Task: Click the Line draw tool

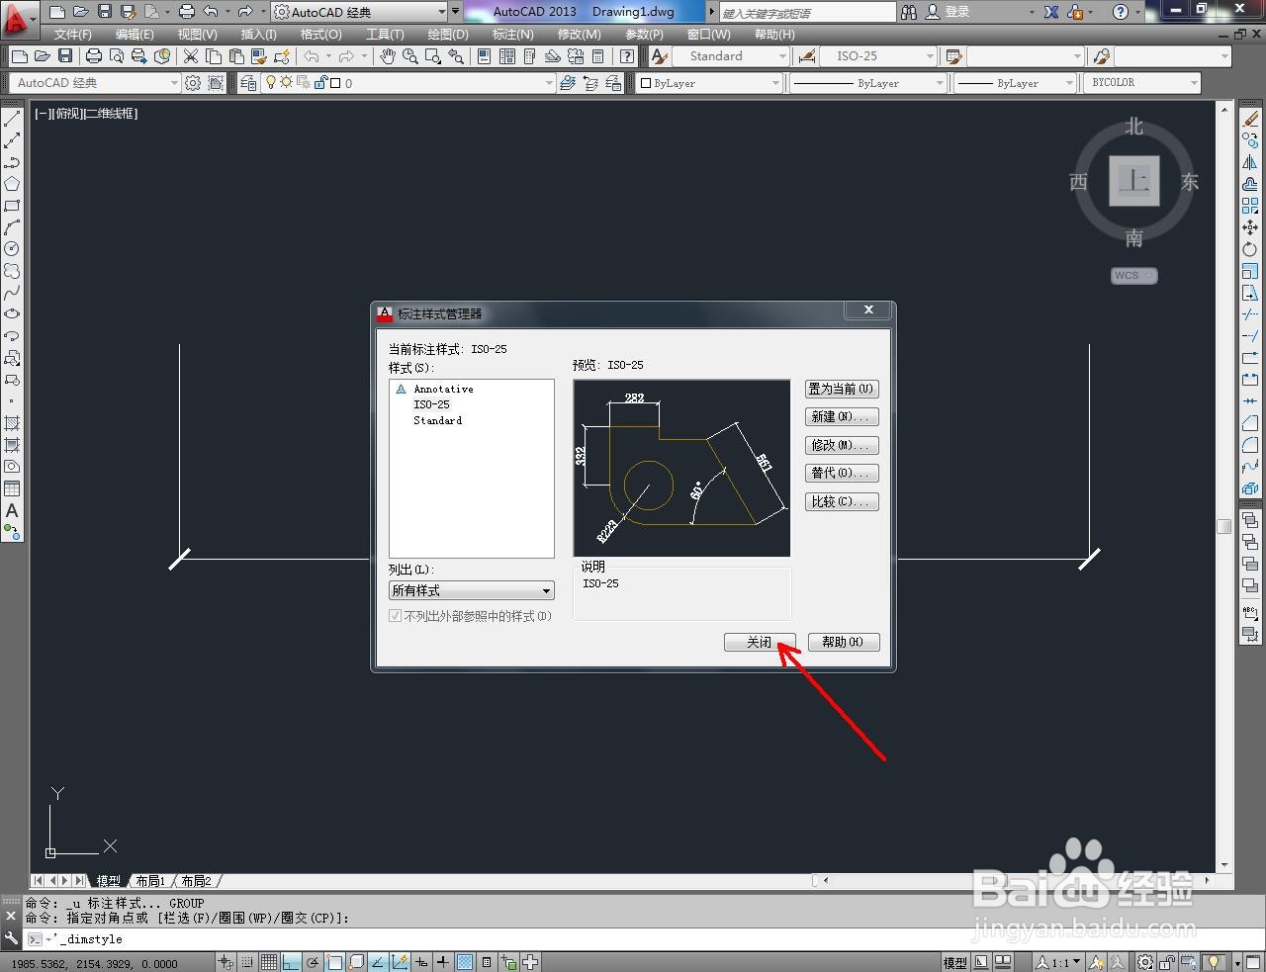Action: coord(12,120)
